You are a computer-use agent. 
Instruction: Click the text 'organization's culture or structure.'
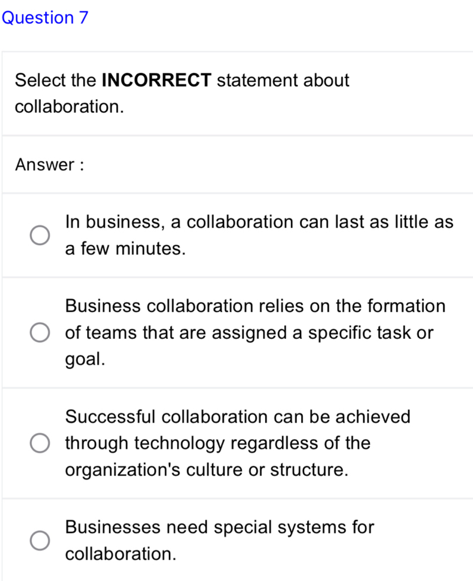(x=206, y=470)
